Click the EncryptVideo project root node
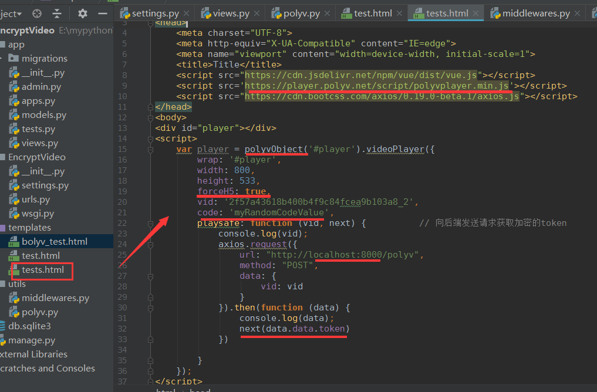Image resolution: width=597 pixels, height=392 pixels. point(56,31)
